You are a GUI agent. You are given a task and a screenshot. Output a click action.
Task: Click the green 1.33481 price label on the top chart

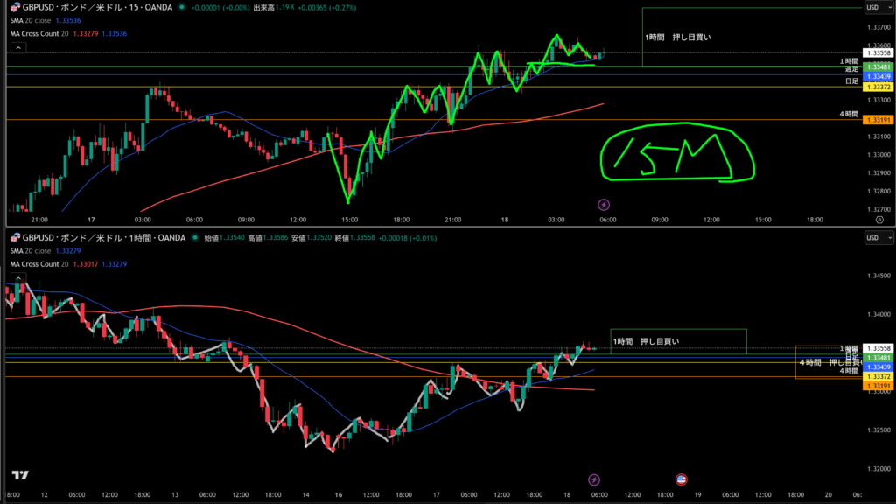[x=876, y=66]
